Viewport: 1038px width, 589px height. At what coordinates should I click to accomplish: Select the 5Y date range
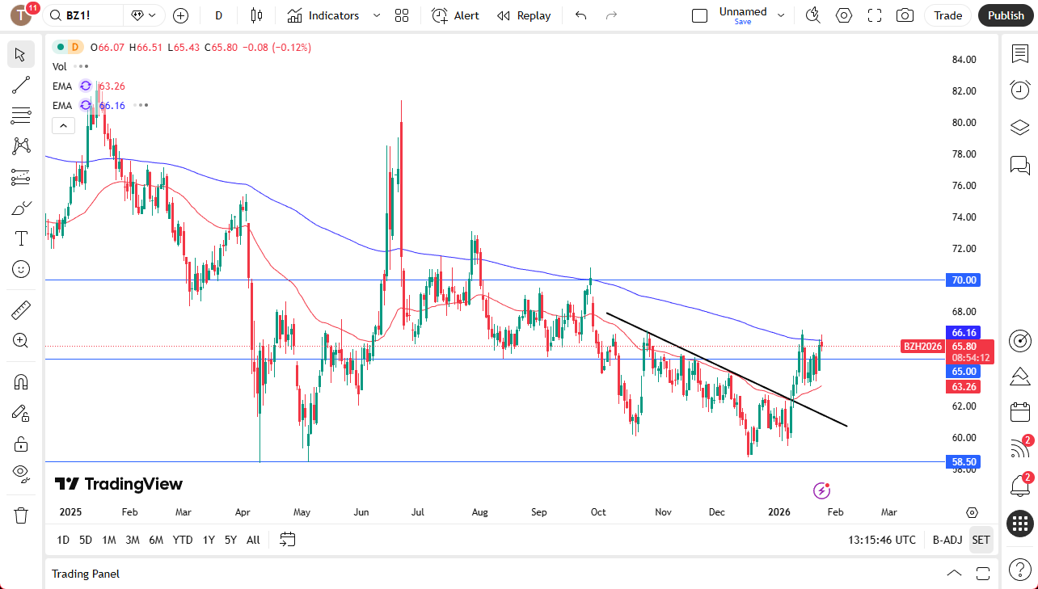point(230,540)
